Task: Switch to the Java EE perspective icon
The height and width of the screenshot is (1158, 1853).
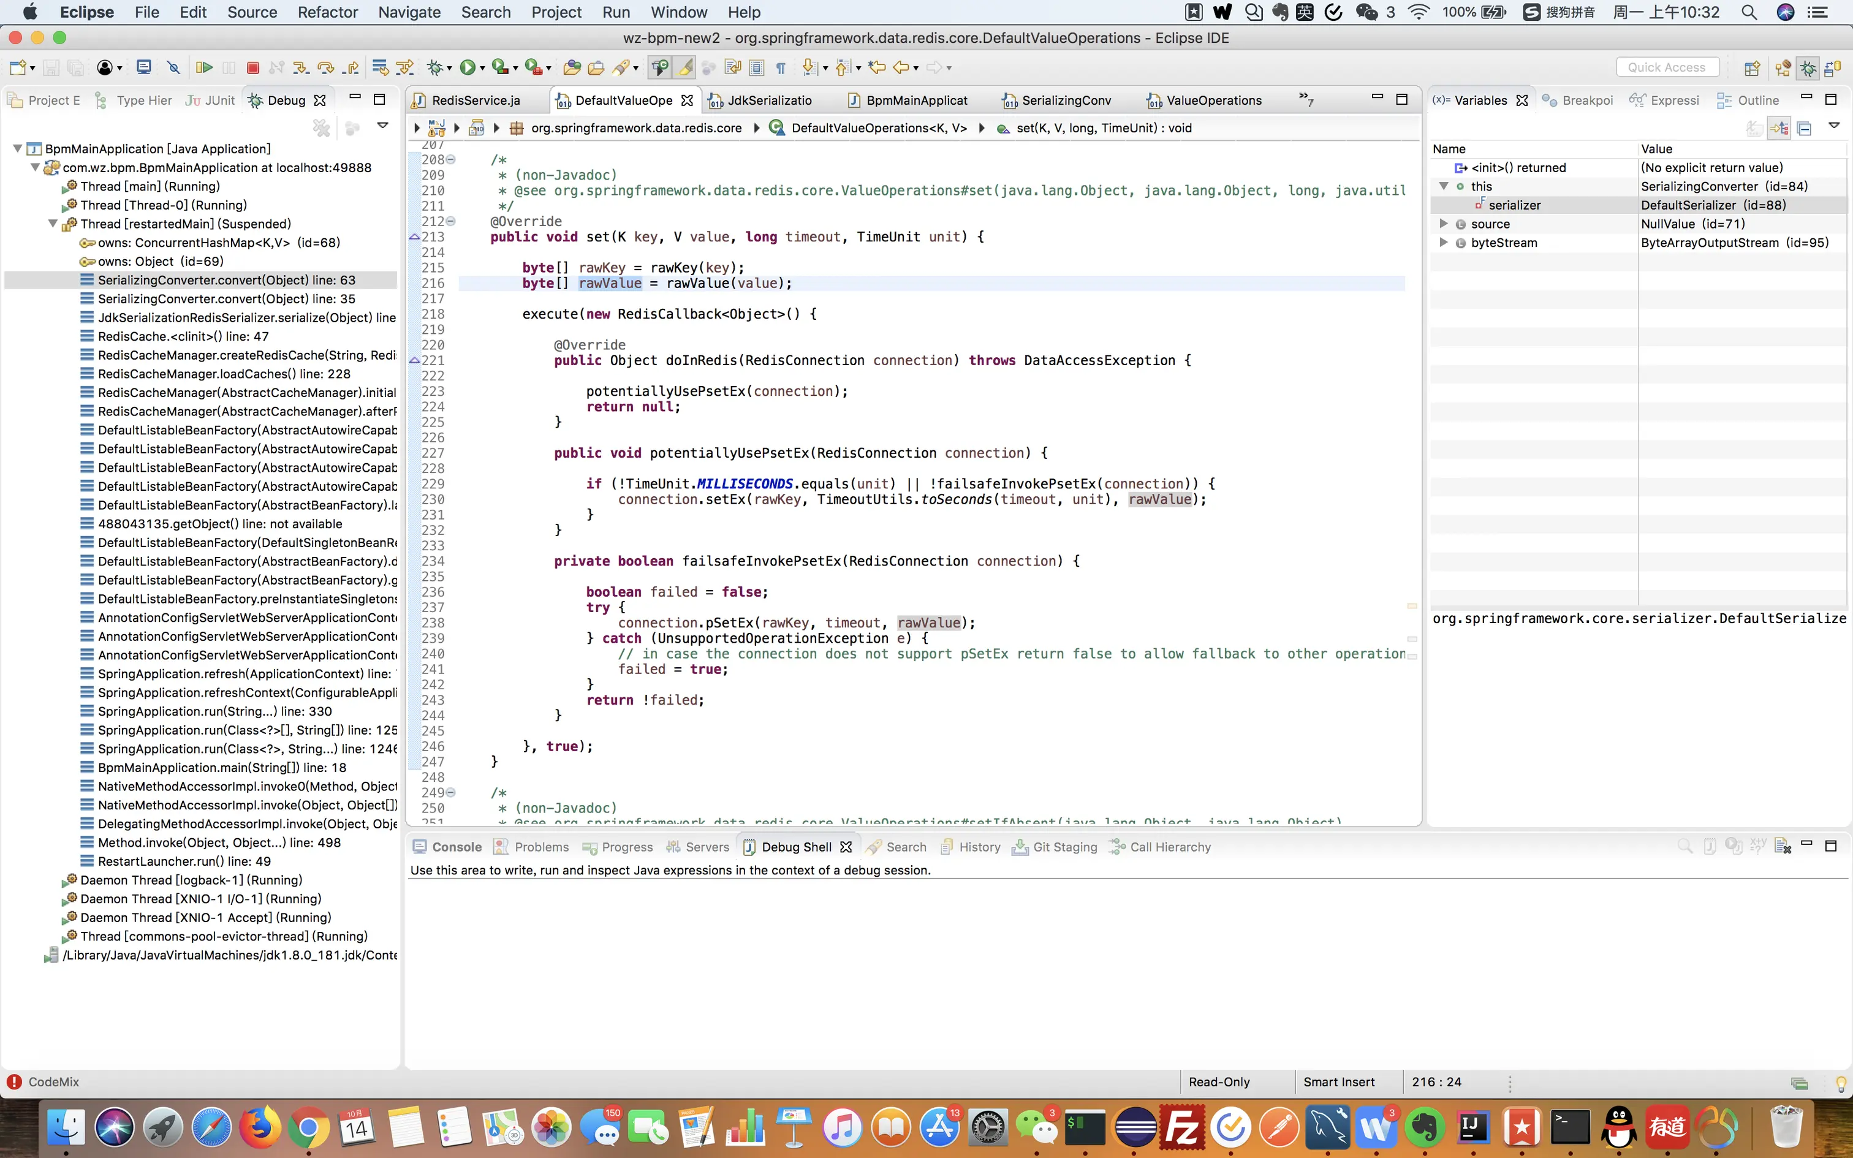Action: click(x=1783, y=68)
